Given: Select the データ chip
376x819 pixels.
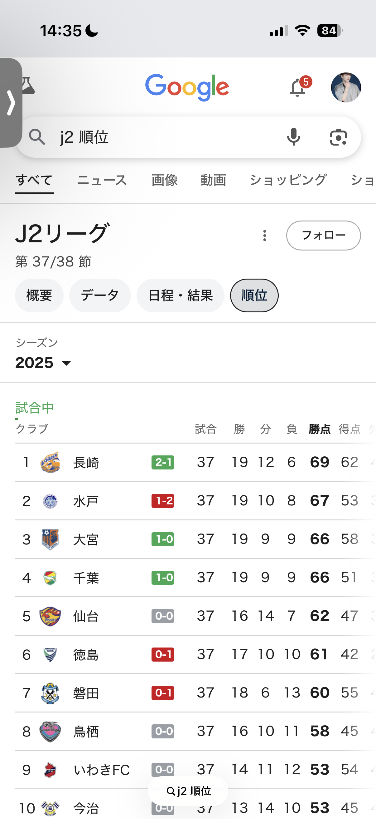Looking at the screenshot, I should pyautogui.click(x=100, y=296).
